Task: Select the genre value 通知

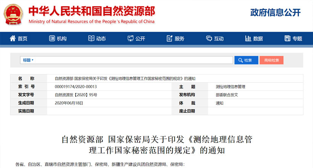Action: (x=219, y=103)
